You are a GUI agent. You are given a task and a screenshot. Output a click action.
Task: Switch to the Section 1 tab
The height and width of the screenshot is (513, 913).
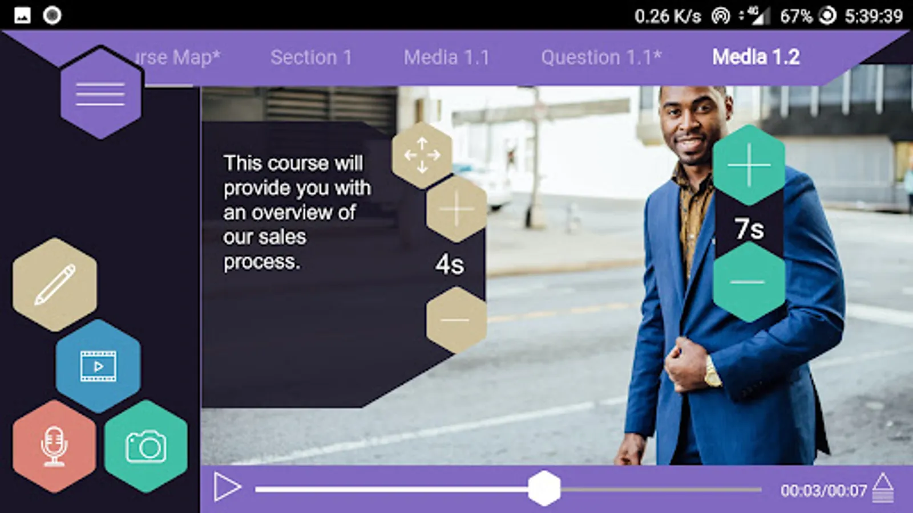[311, 58]
